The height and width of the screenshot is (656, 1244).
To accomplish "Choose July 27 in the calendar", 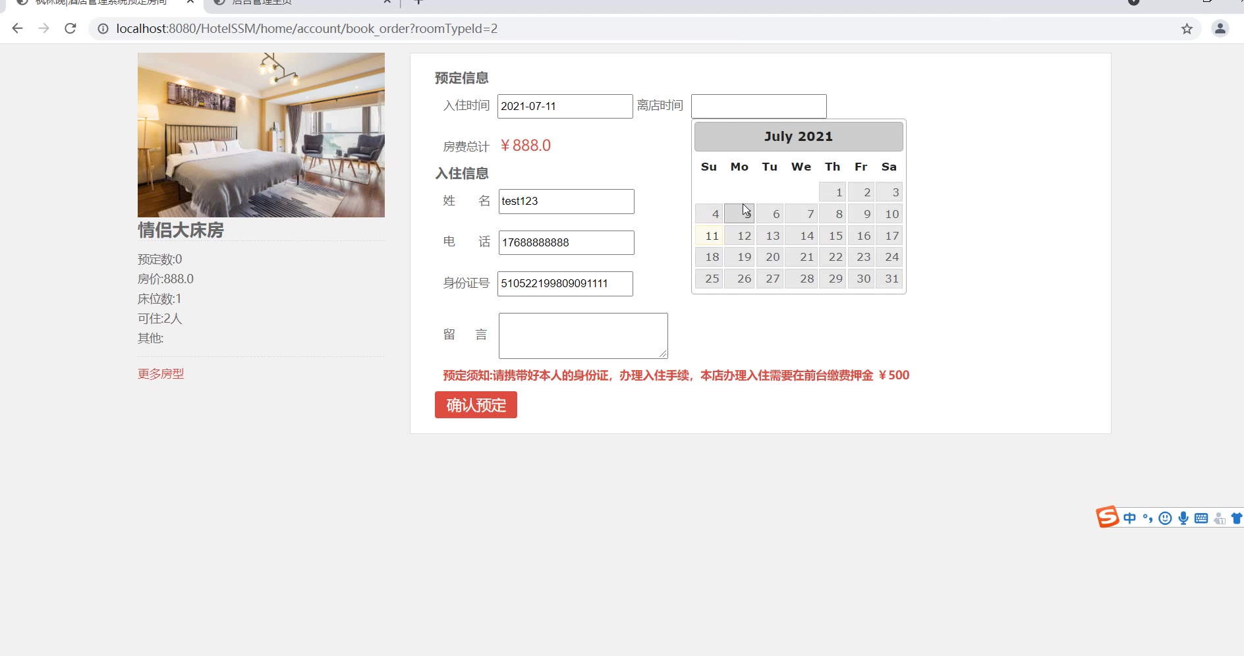I will [x=770, y=279].
